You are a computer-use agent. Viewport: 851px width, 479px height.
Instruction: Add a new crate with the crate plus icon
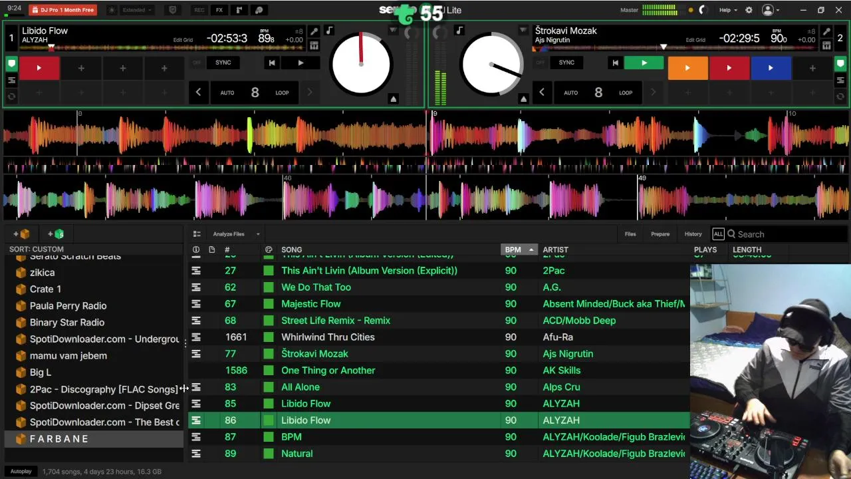22,234
